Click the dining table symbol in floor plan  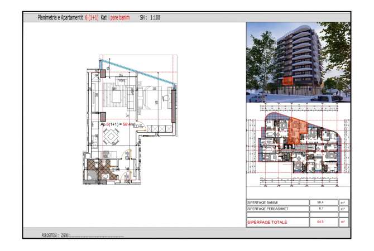[111, 136]
